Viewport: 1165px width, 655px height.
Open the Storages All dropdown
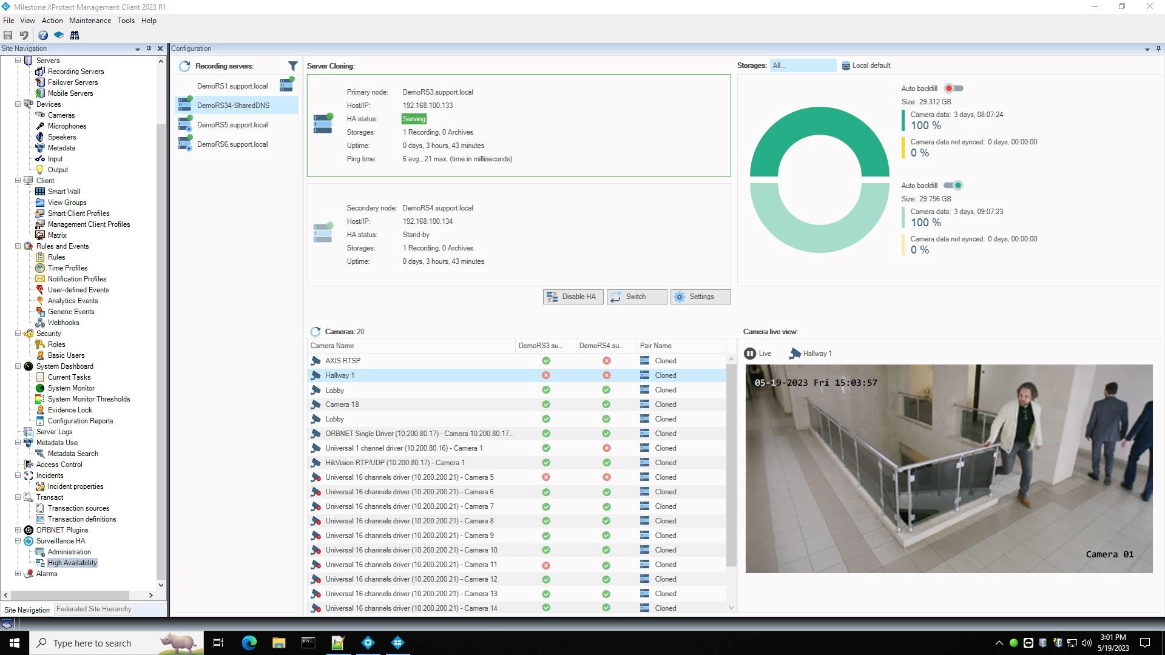tap(803, 65)
